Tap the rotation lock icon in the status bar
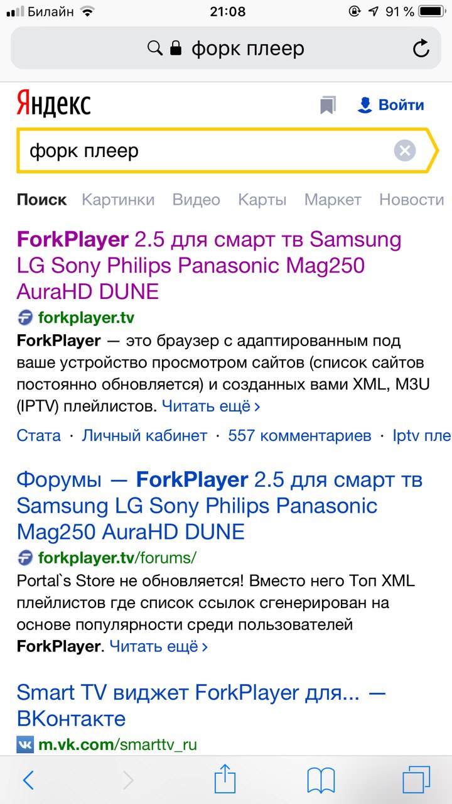This screenshot has height=804, width=452. (355, 11)
